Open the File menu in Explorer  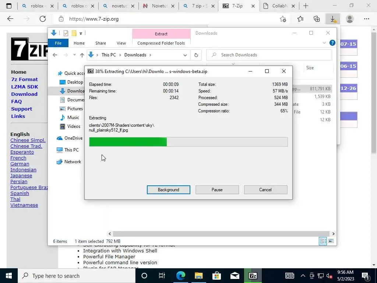tap(58, 43)
